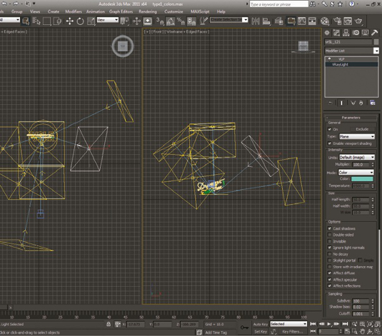Select the Move tool in toolbar
The height and width of the screenshot is (336, 382).
click(x=70, y=21)
